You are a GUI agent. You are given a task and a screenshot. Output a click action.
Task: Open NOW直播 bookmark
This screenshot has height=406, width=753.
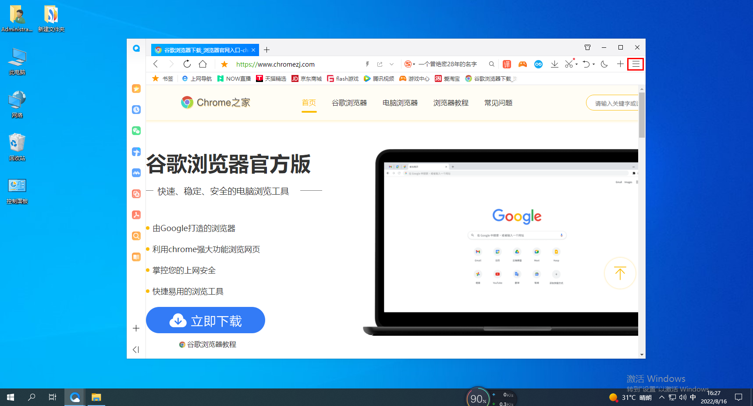point(234,79)
